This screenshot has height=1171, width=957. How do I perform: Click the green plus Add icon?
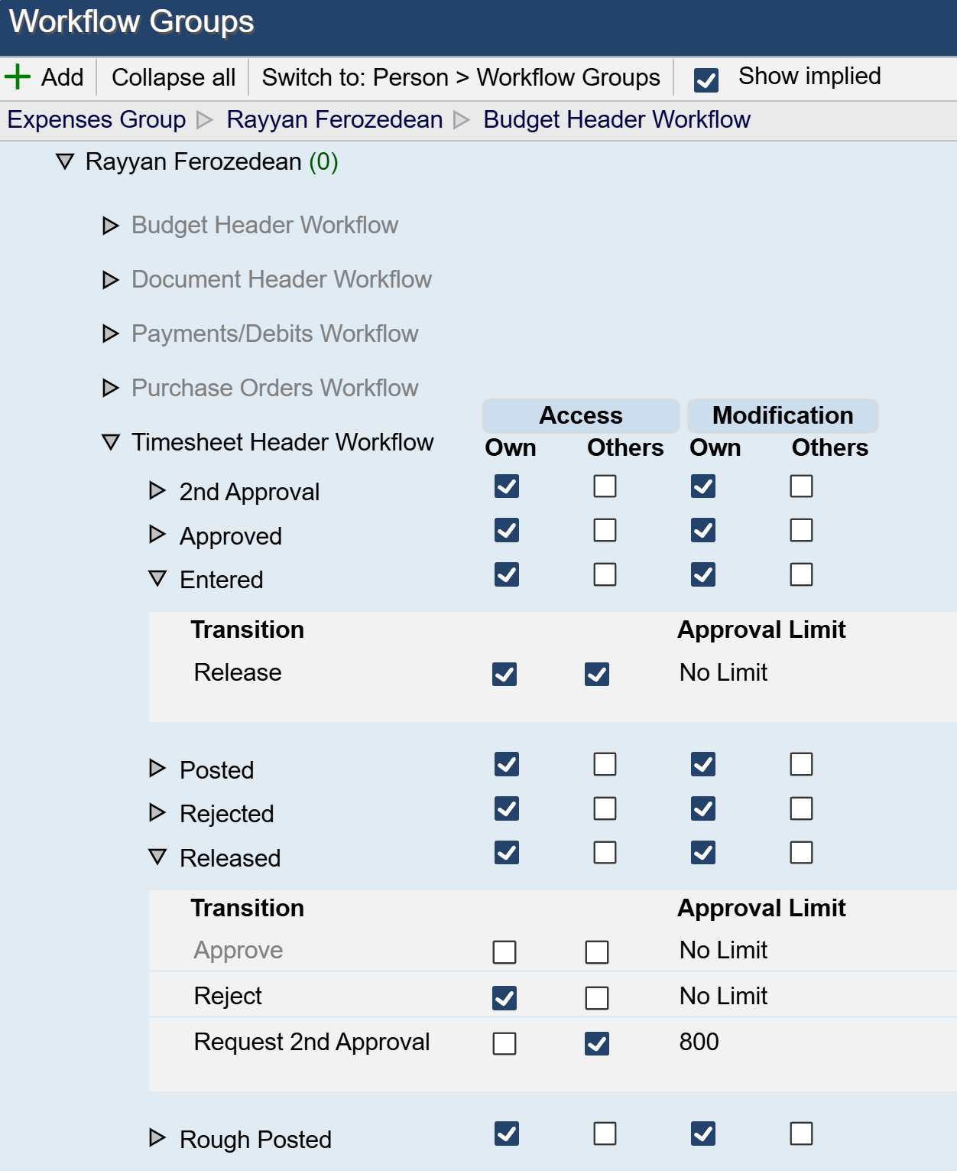pos(18,77)
